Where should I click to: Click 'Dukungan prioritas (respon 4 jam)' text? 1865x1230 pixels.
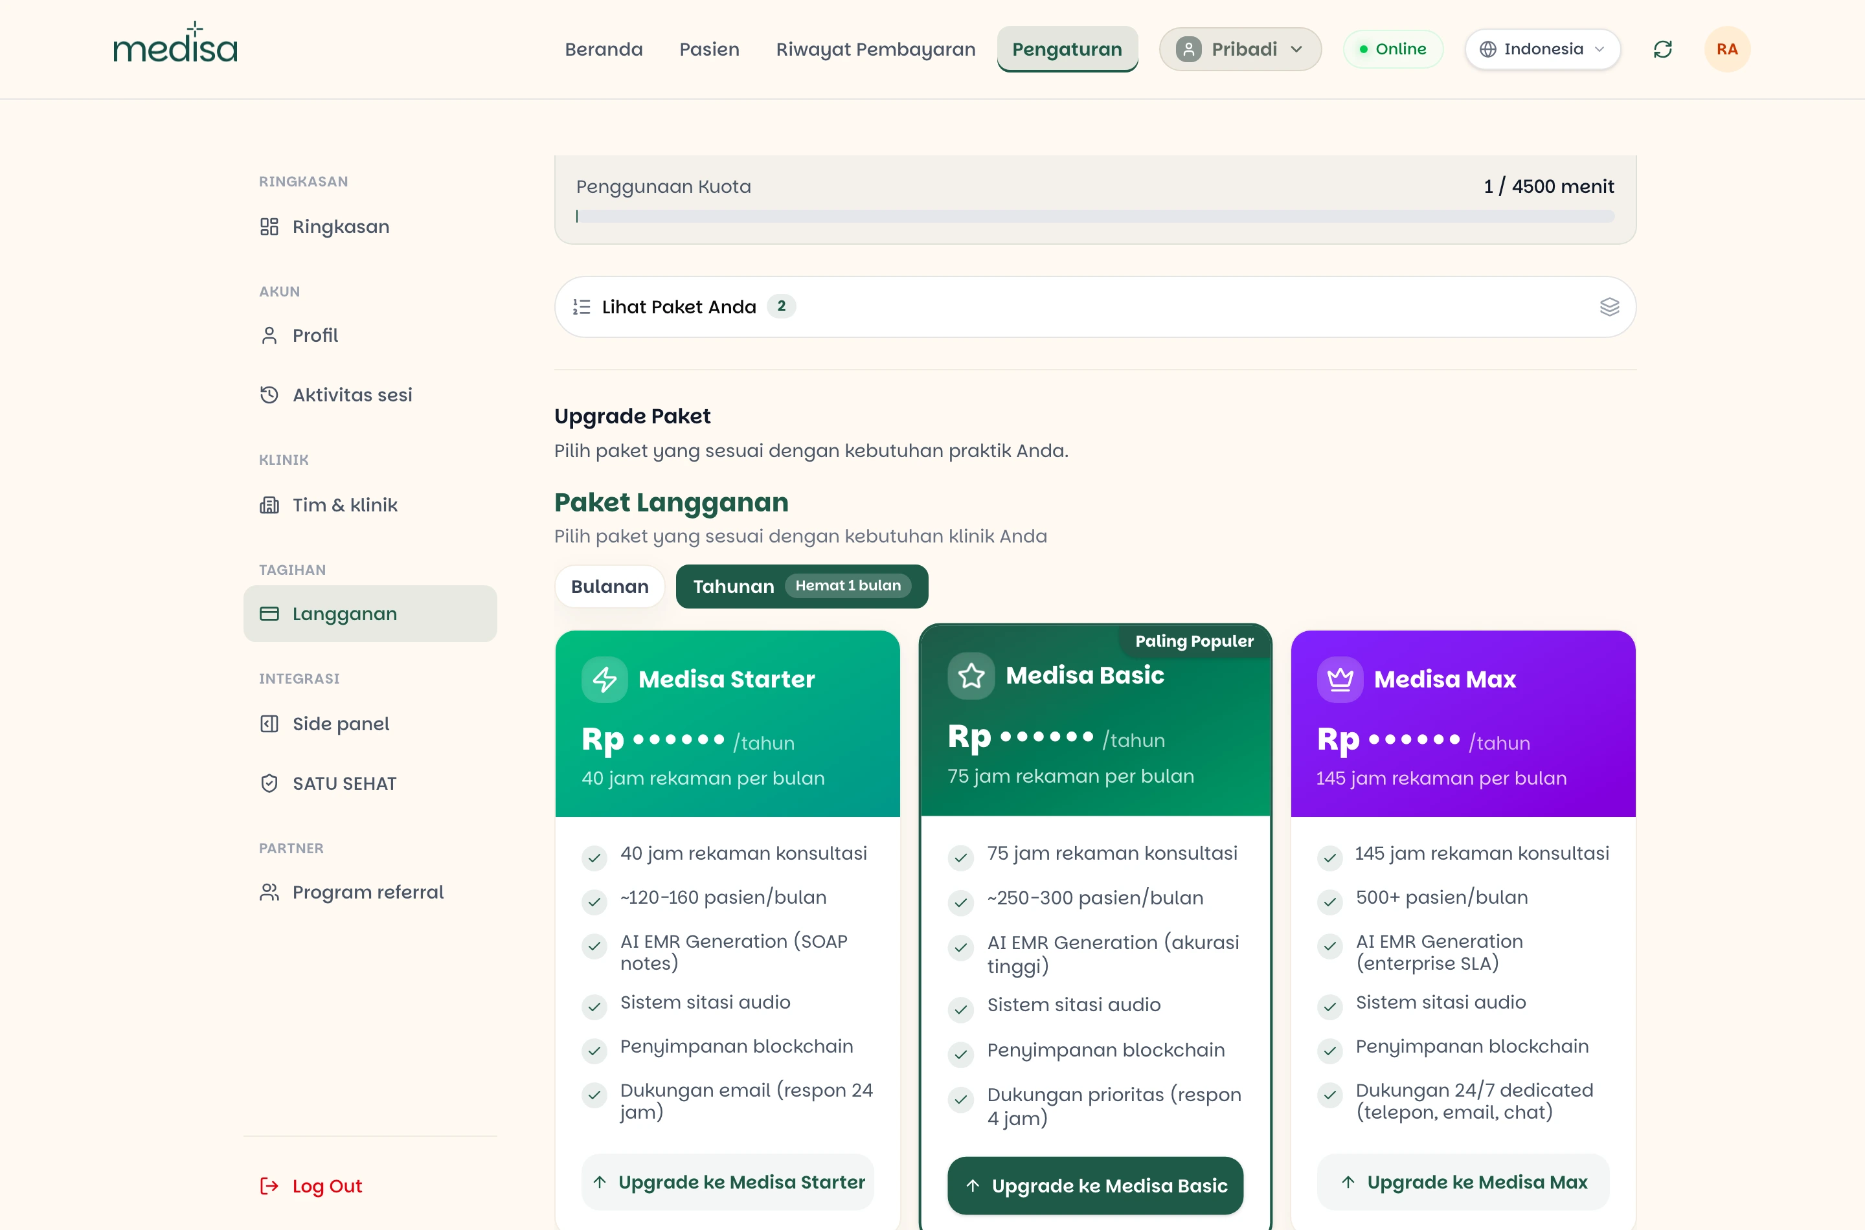(1114, 1106)
